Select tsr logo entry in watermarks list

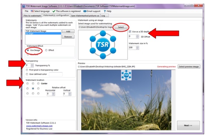[43, 33]
